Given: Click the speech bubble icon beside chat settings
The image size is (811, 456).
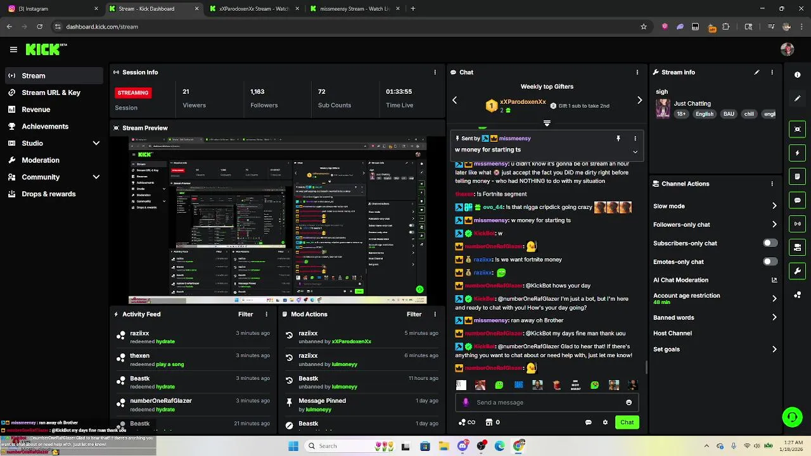Looking at the screenshot, I should coord(588,422).
